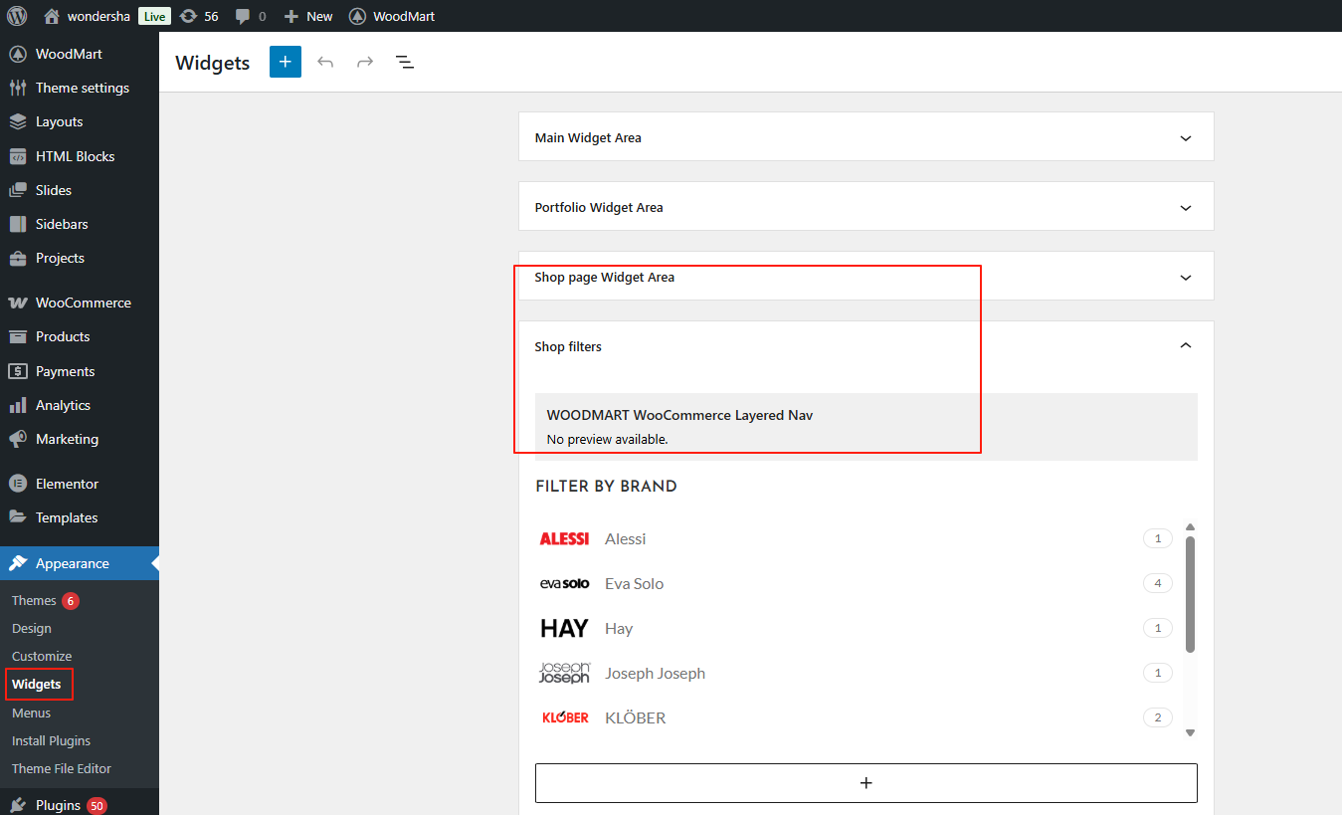Click the Alessi brand logo
Screen dimensions: 1342x815
tap(564, 538)
